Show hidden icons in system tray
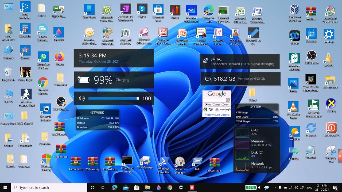Image resolution: width=342 pixels, height=192 pixels. (274, 187)
